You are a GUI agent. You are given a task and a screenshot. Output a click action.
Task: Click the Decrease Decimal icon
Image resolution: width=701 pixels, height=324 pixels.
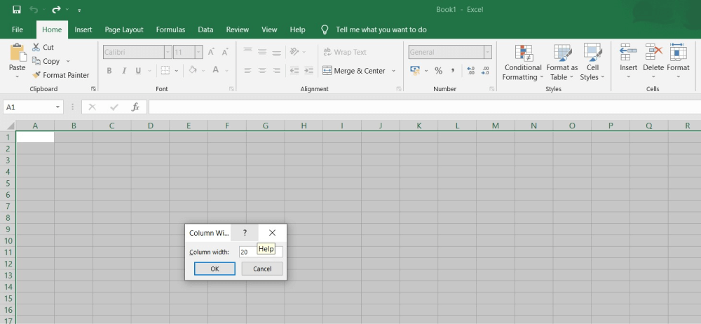point(485,71)
